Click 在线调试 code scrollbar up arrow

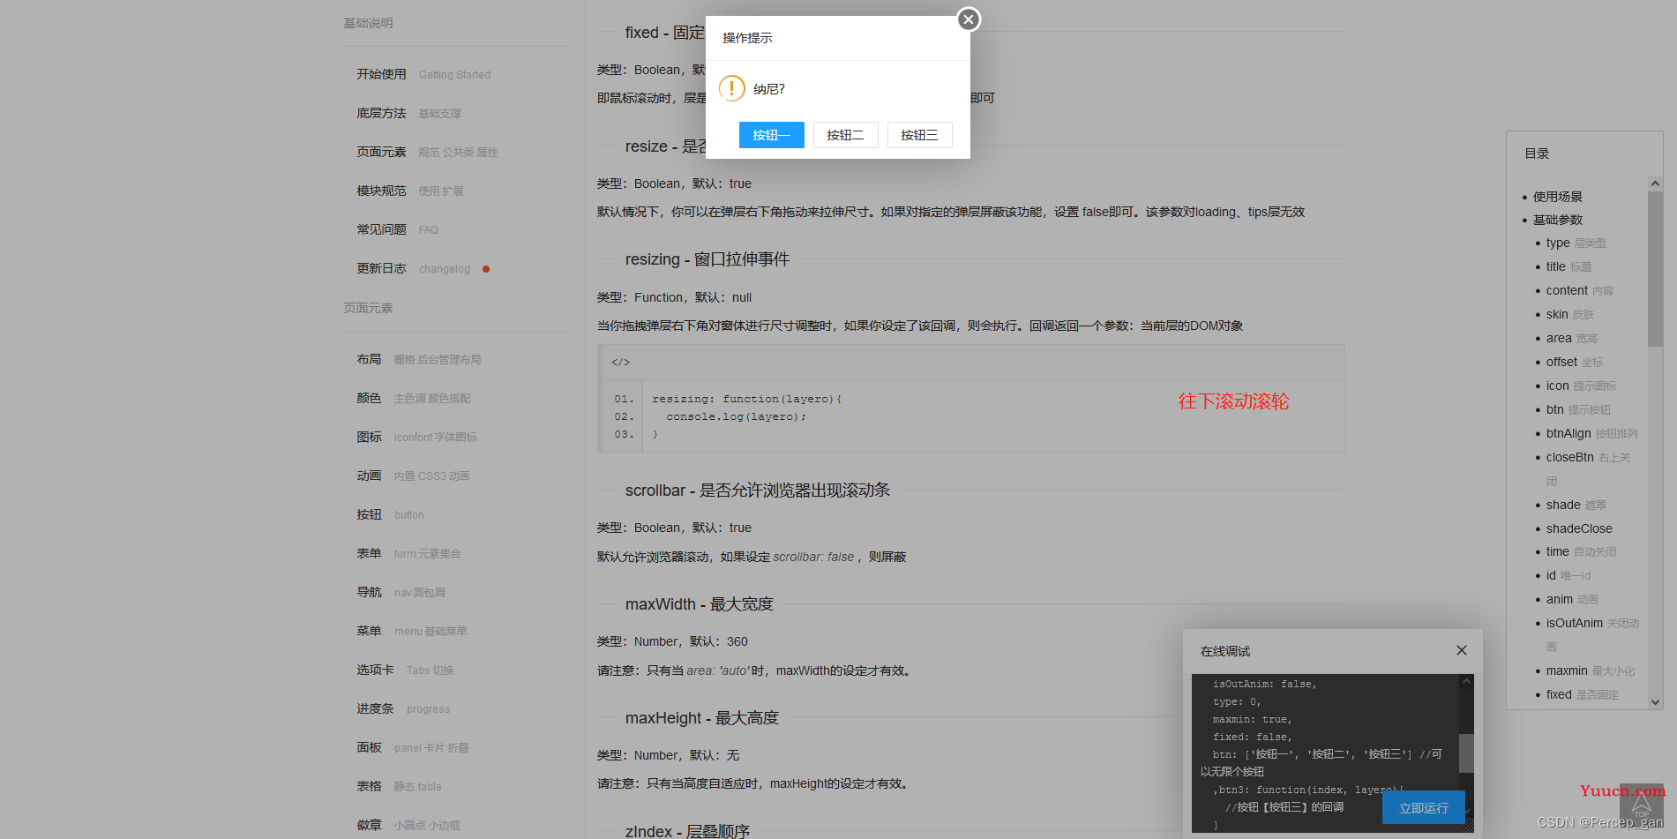click(1466, 681)
